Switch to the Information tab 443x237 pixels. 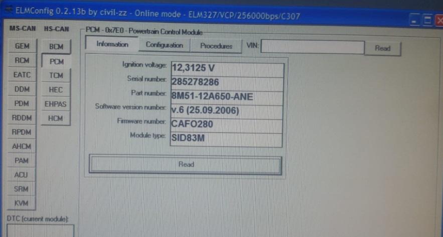pos(112,44)
